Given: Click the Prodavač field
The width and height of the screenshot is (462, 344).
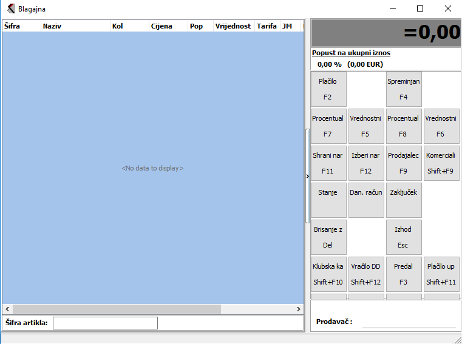Looking at the screenshot, I should [x=409, y=322].
